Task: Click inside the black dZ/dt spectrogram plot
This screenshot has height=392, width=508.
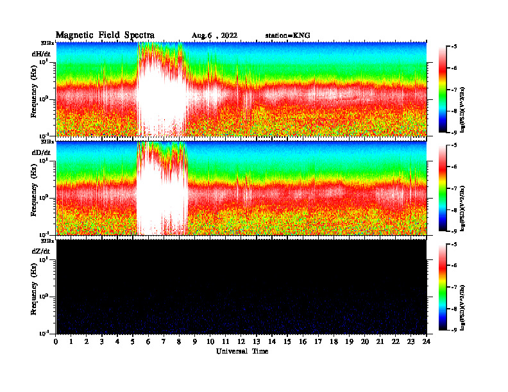Action: point(241,287)
